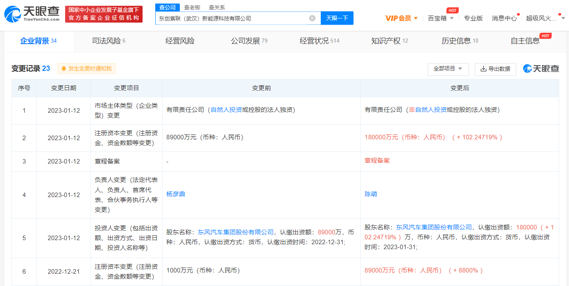Click the 天眼一下 search button
The width and height of the screenshot is (569, 286).
[337, 18]
